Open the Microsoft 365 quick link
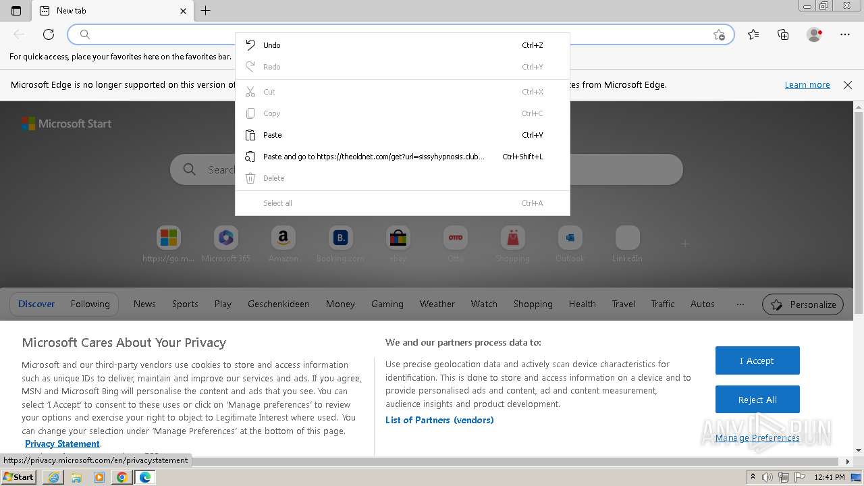Screen dimensions: 864x486 [x=226, y=246]
